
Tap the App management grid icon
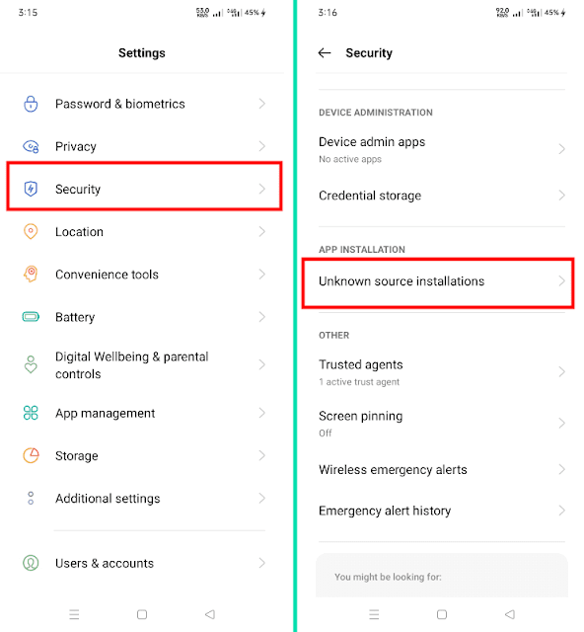(x=31, y=413)
